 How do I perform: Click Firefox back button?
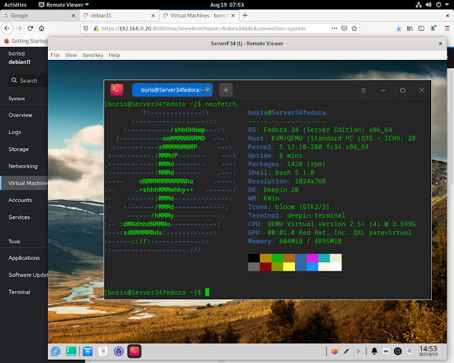tap(7, 28)
